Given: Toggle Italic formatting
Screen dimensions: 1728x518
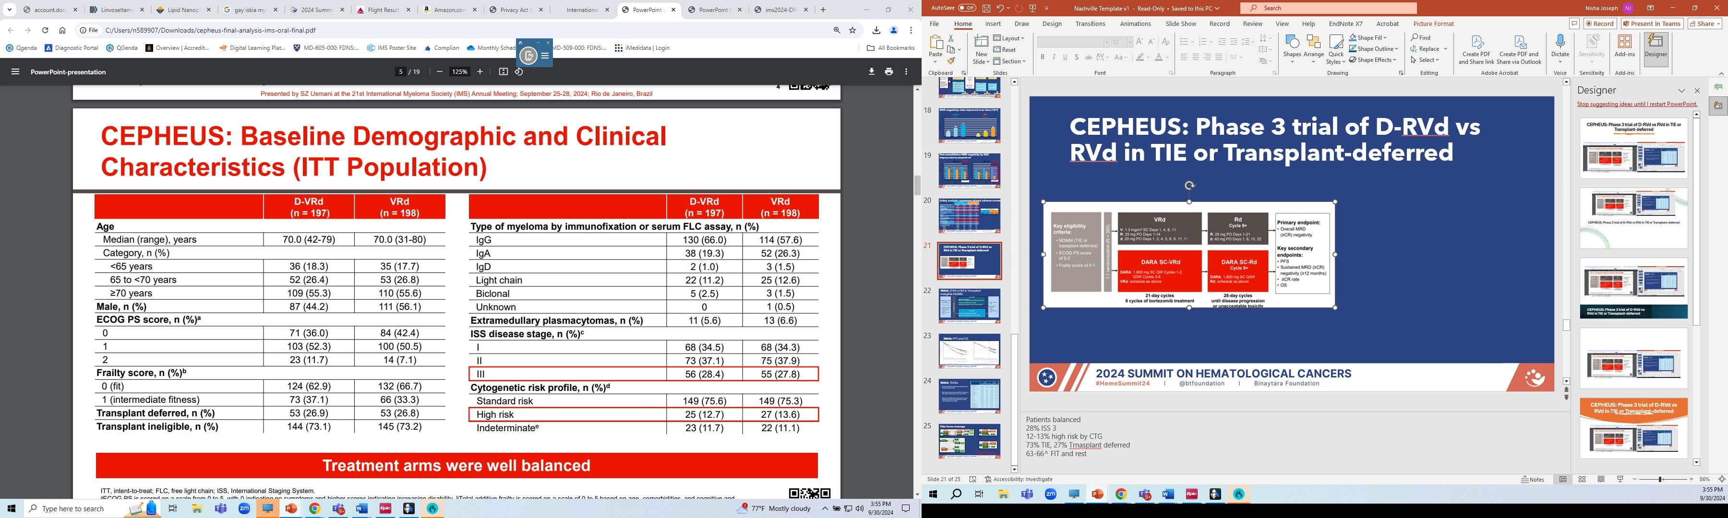Looking at the screenshot, I should click(1054, 57).
